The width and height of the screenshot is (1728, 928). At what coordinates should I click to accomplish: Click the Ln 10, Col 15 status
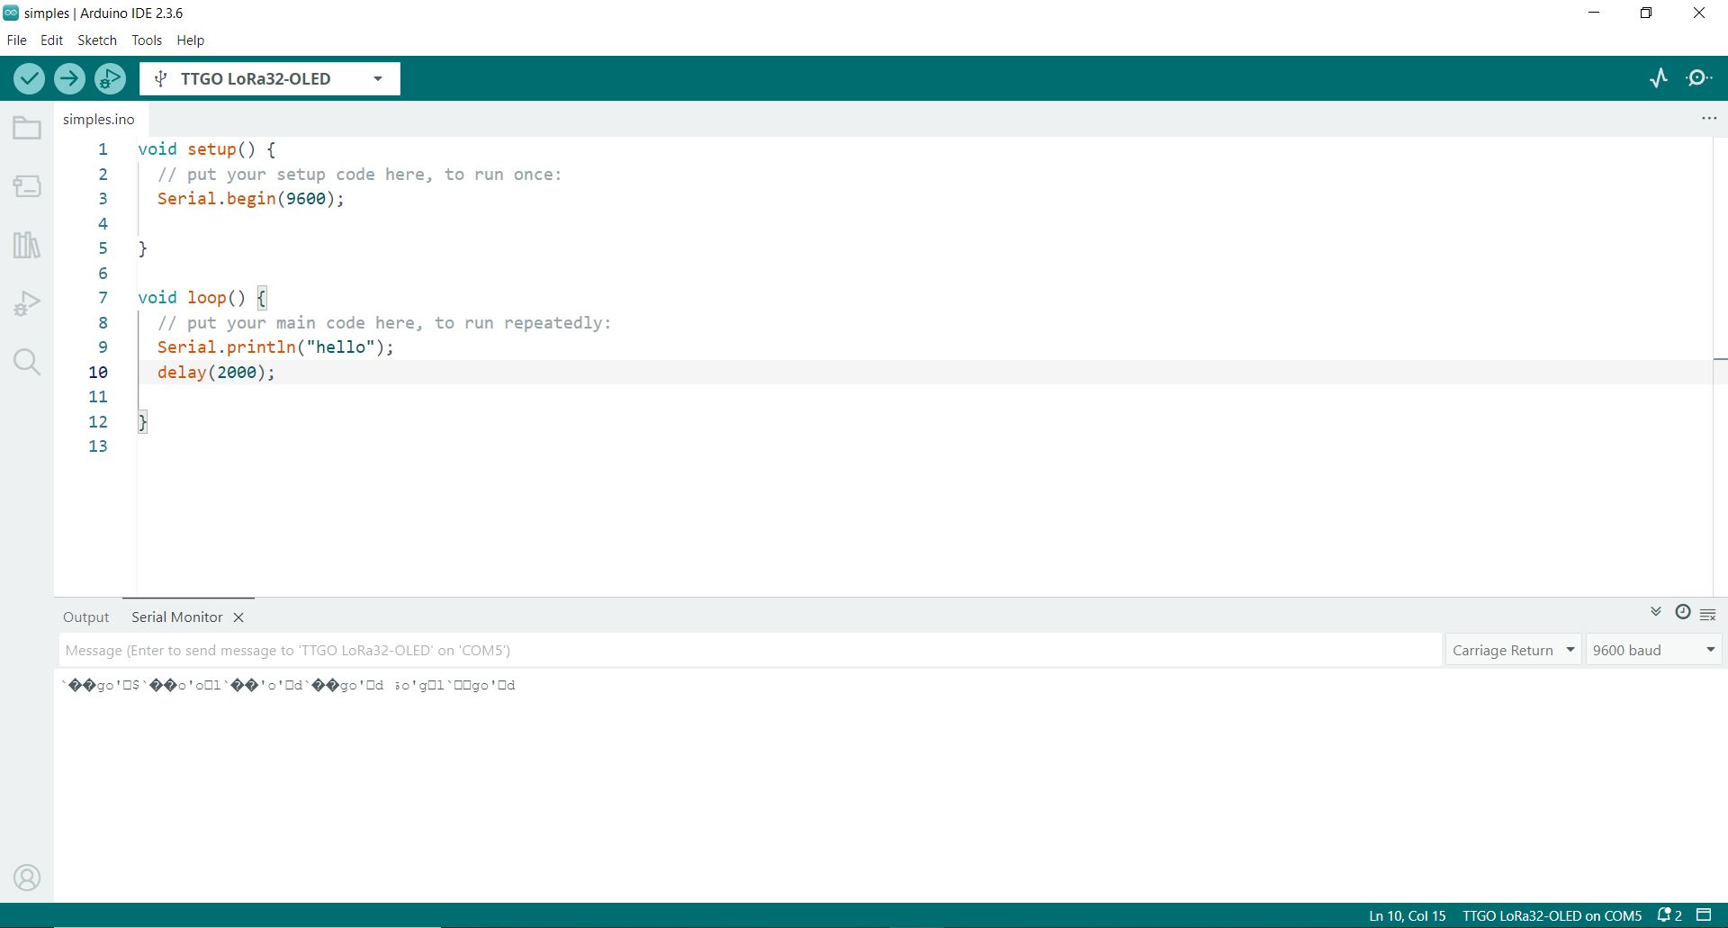[x=1408, y=915]
